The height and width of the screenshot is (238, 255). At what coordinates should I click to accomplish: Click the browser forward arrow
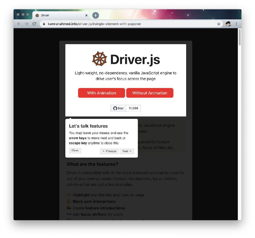26,24
